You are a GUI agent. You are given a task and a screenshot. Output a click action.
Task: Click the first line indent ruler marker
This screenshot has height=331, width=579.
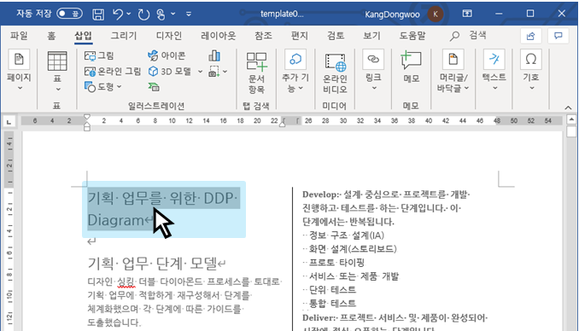click(87, 117)
